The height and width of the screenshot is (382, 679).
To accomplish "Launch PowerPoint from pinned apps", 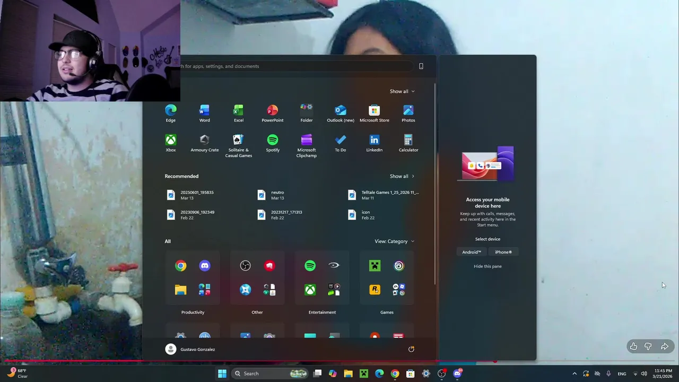I will point(272,113).
